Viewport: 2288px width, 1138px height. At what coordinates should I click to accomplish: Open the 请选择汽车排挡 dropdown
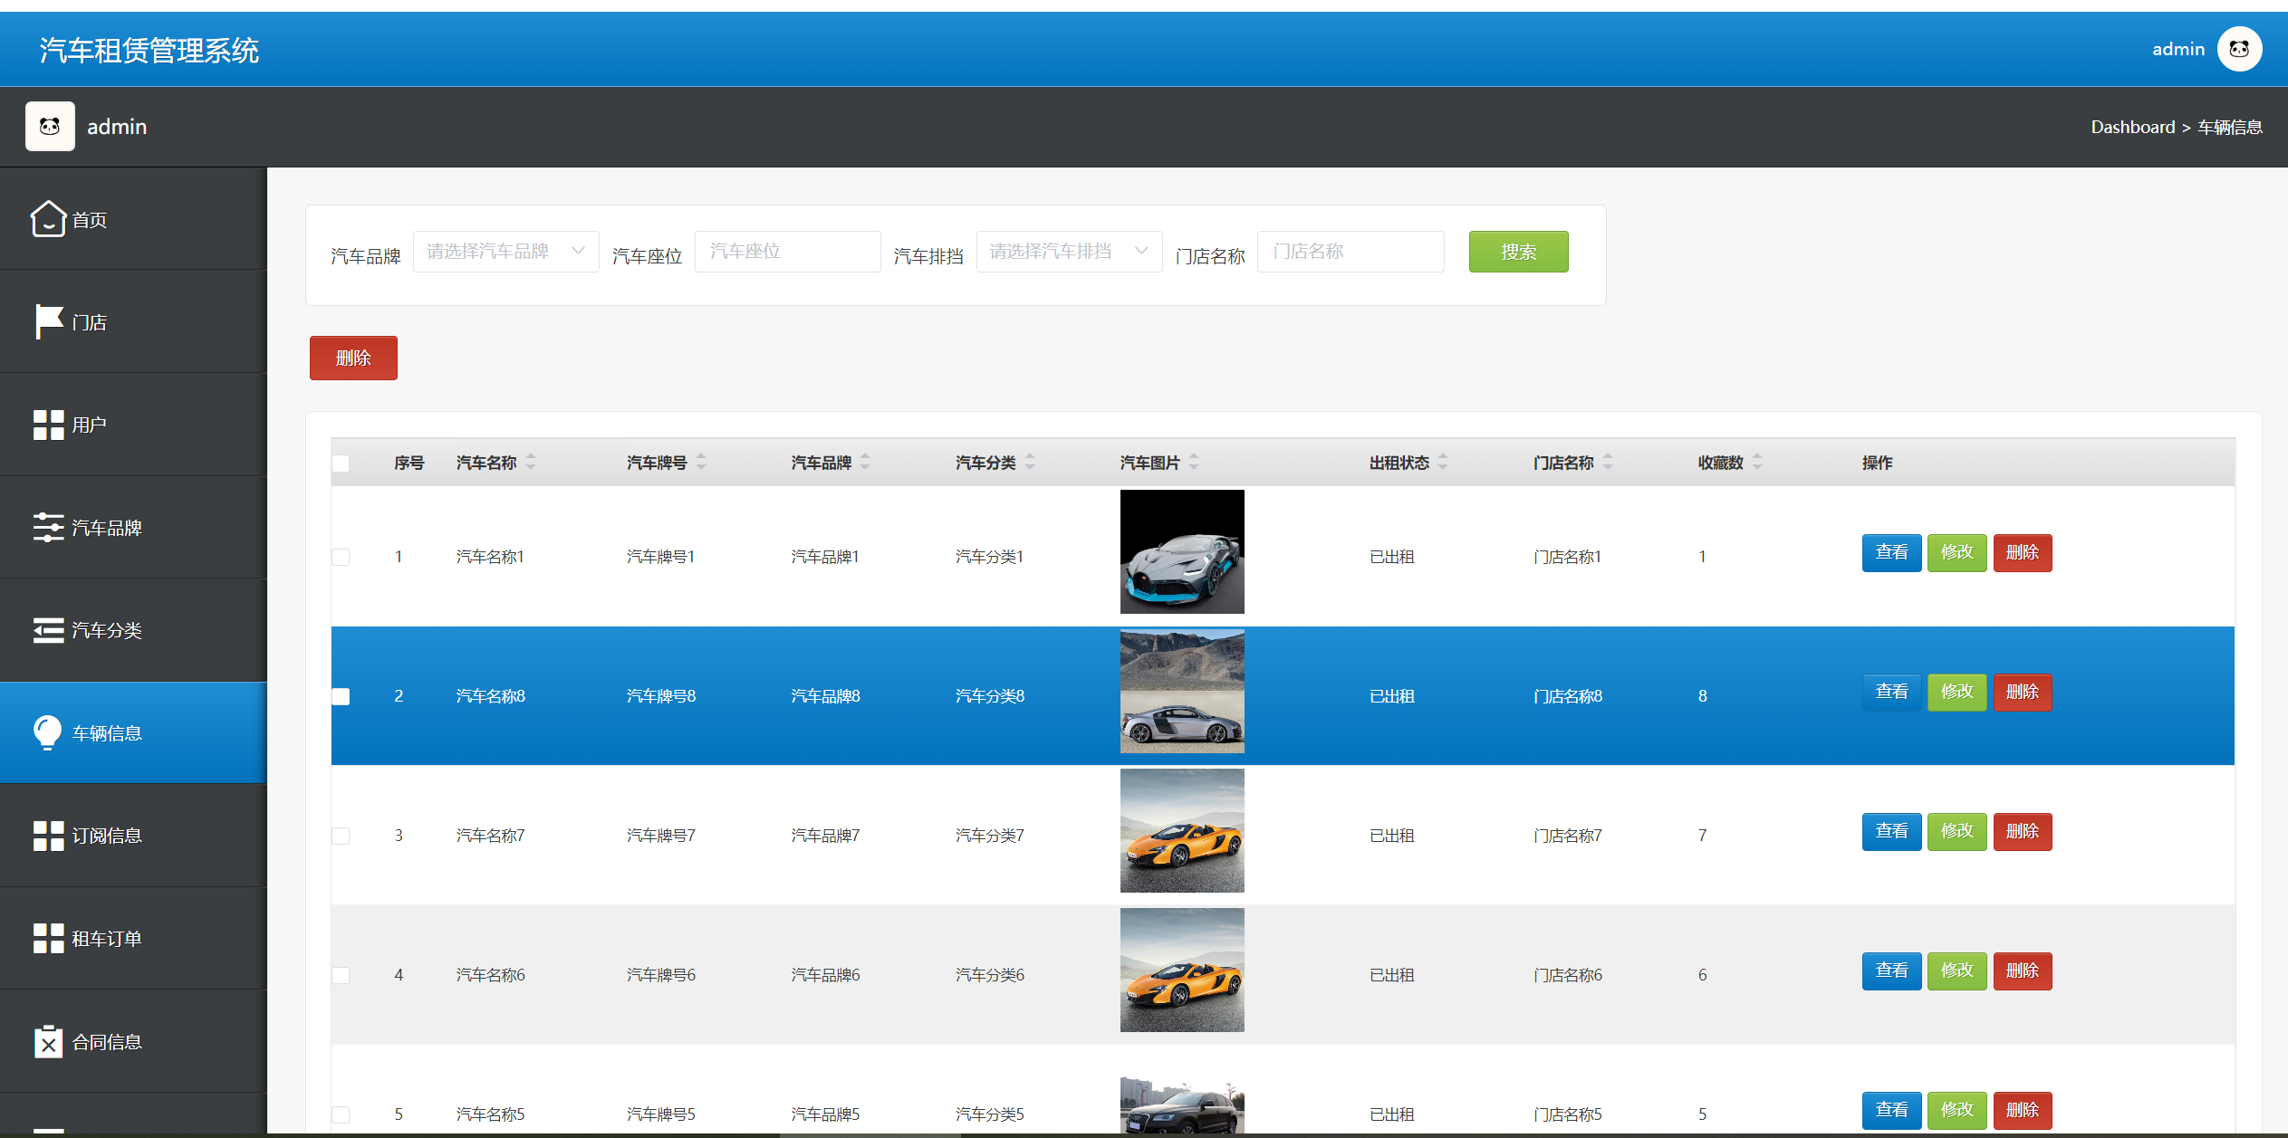1069,252
